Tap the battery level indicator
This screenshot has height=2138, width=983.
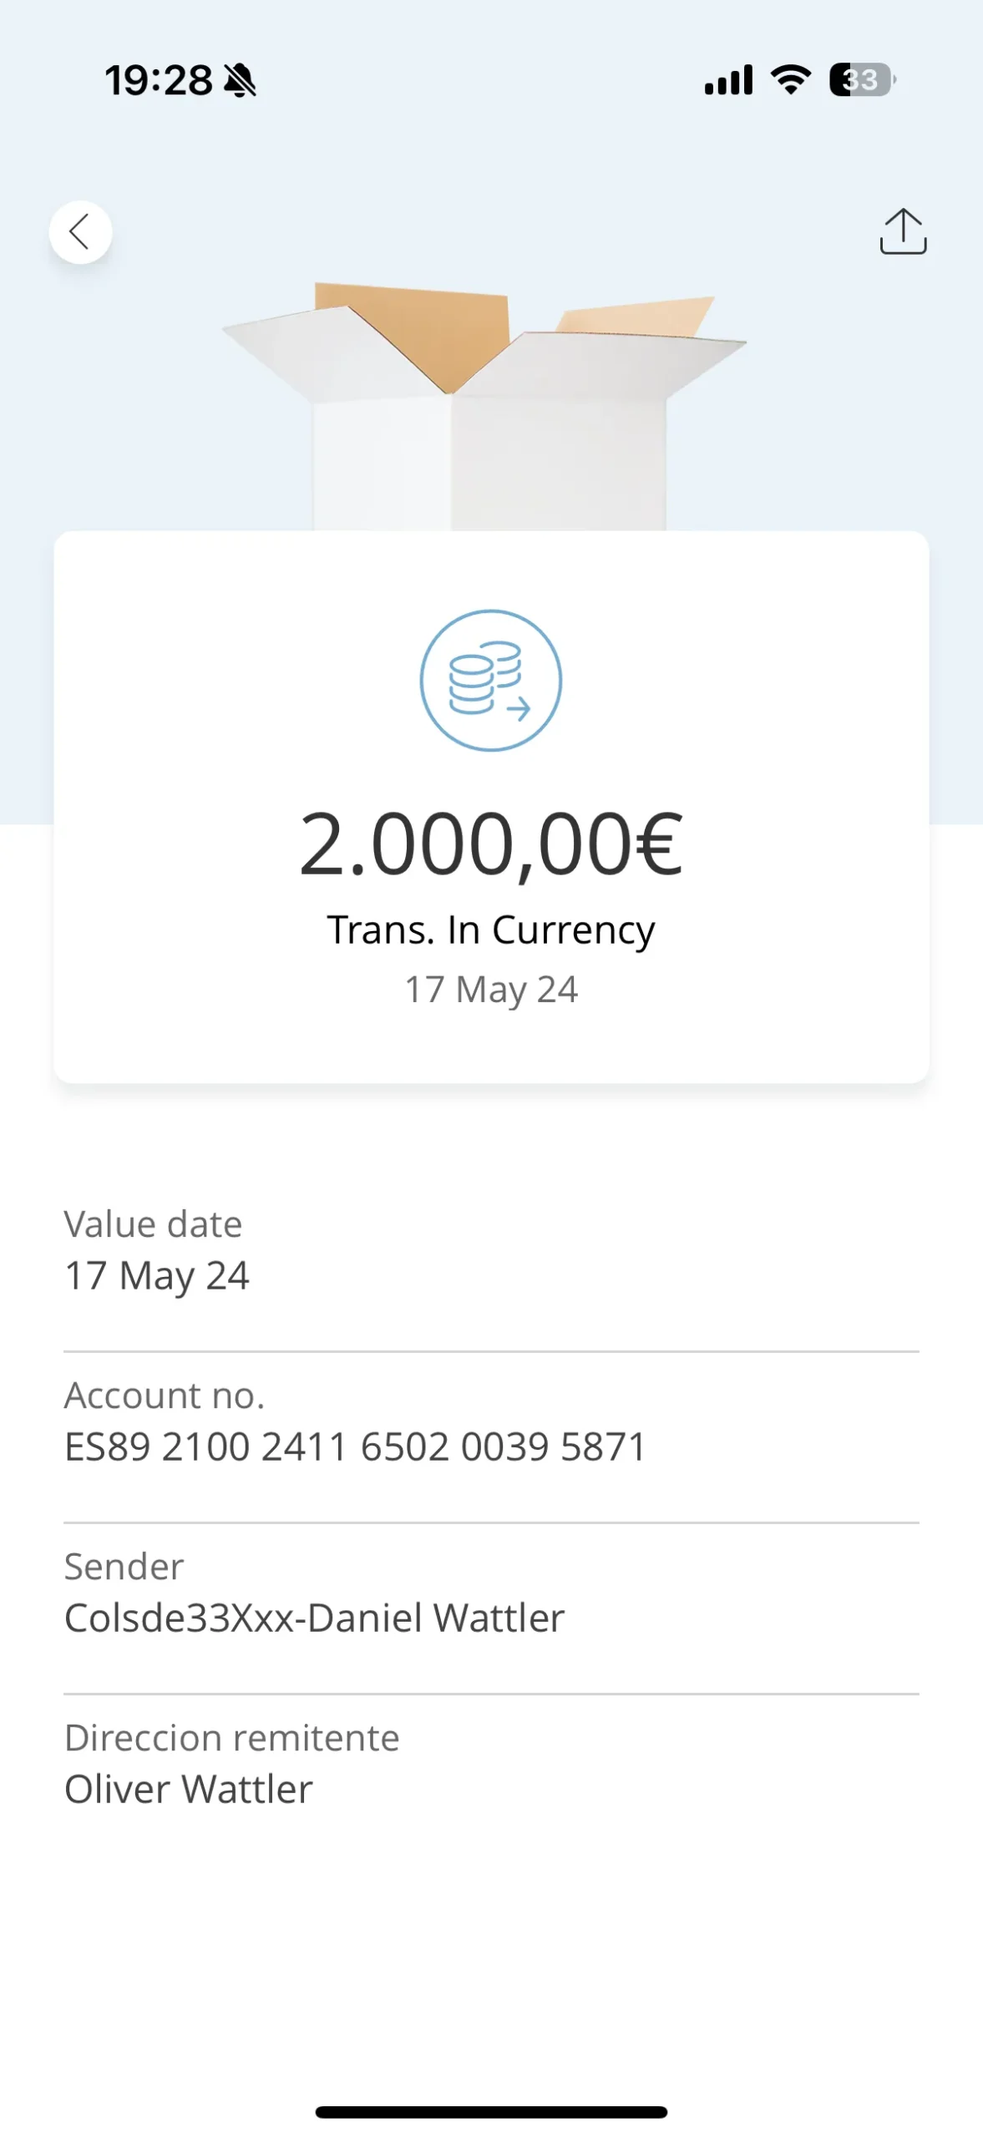pyautogui.click(x=862, y=80)
